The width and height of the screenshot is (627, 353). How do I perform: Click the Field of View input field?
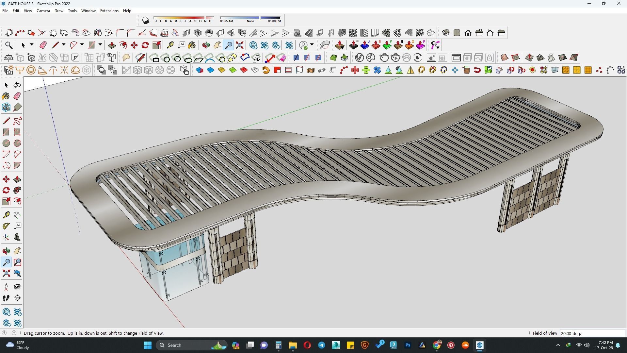pos(592,333)
